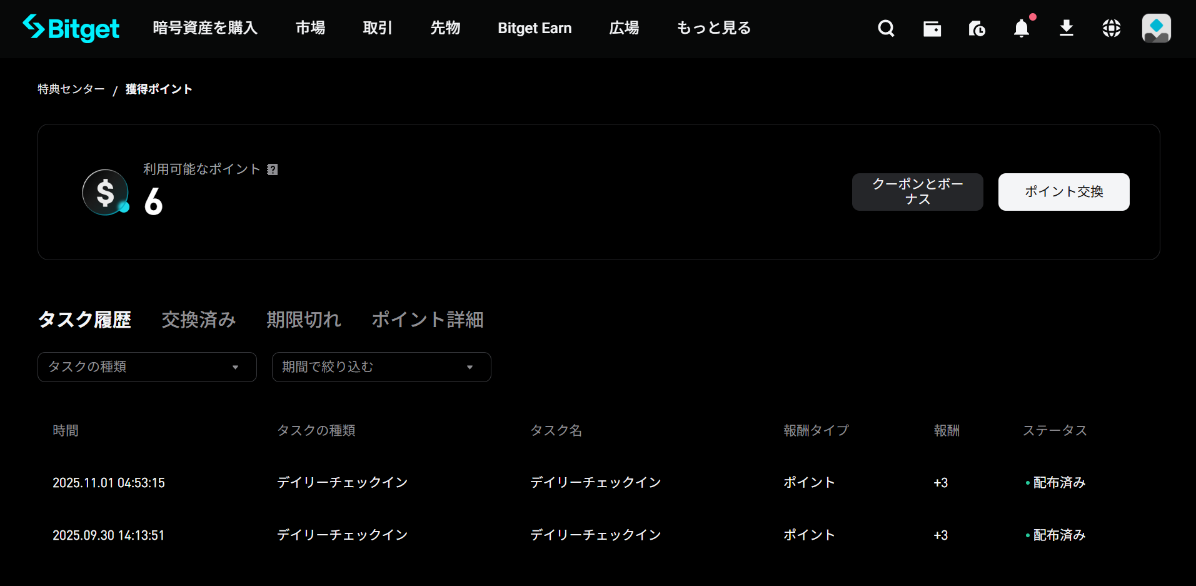Open the もっと見る navigation menu
The height and width of the screenshot is (586, 1196).
pos(712,28)
